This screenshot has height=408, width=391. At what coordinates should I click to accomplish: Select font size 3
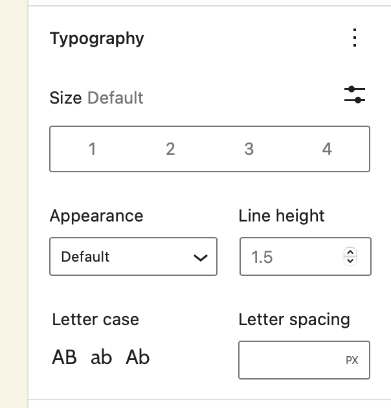point(249,149)
